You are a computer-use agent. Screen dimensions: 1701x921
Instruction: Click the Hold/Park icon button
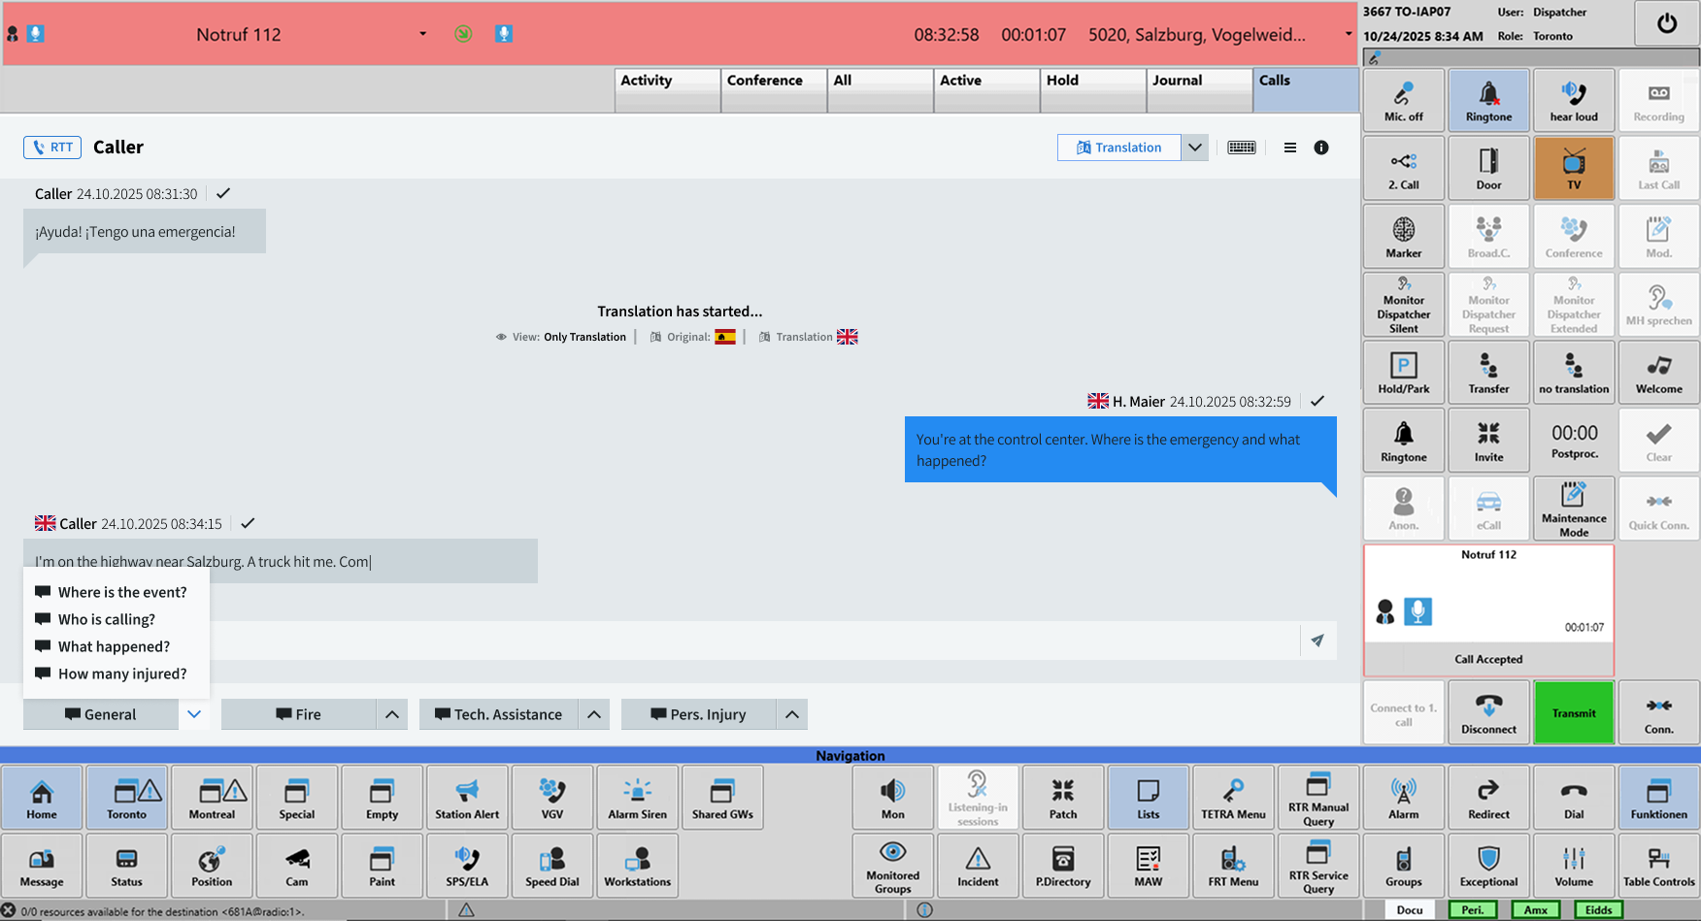click(1403, 372)
